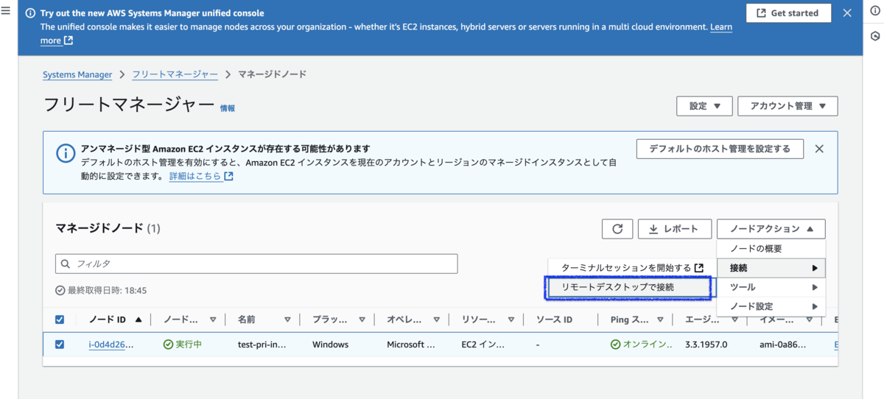Click the ソース ID column header
The height and width of the screenshot is (399, 884).
point(554,319)
